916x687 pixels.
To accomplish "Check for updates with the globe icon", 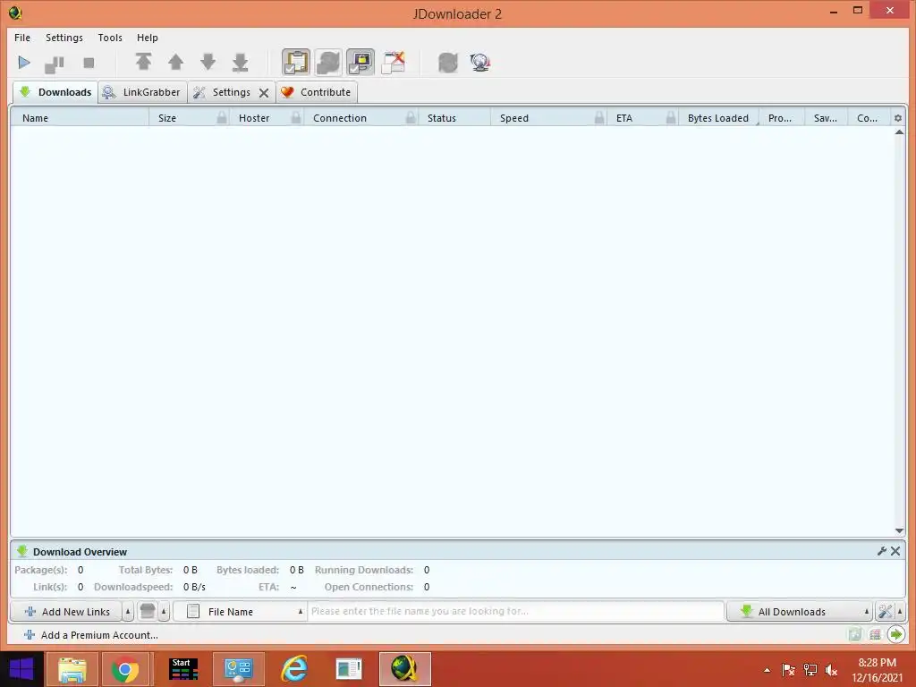I will (x=480, y=63).
